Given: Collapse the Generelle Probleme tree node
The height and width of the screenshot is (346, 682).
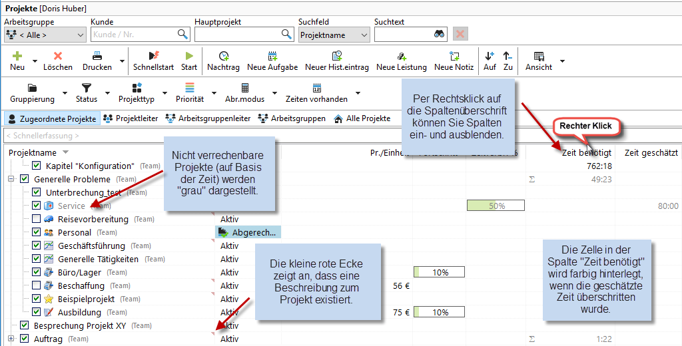Looking at the screenshot, I should (11, 179).
